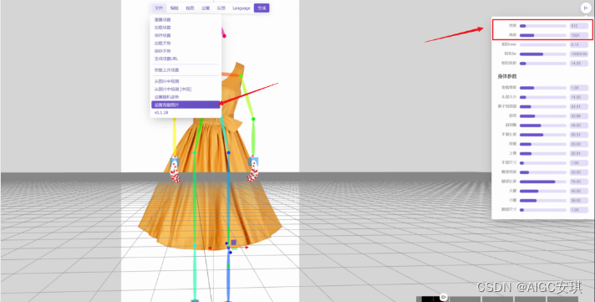Open the 文件 (File) menu

point(159,8)
